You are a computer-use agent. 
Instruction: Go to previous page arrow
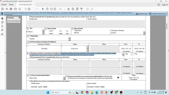26,9
